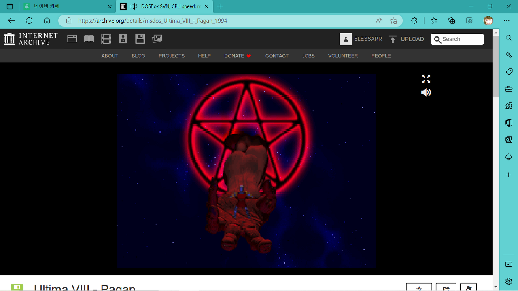Image resolution: width=518 pixels, height=291 pixels.
Task: Open sidebar Microsoft 365 icon
Action: point(509,123)
